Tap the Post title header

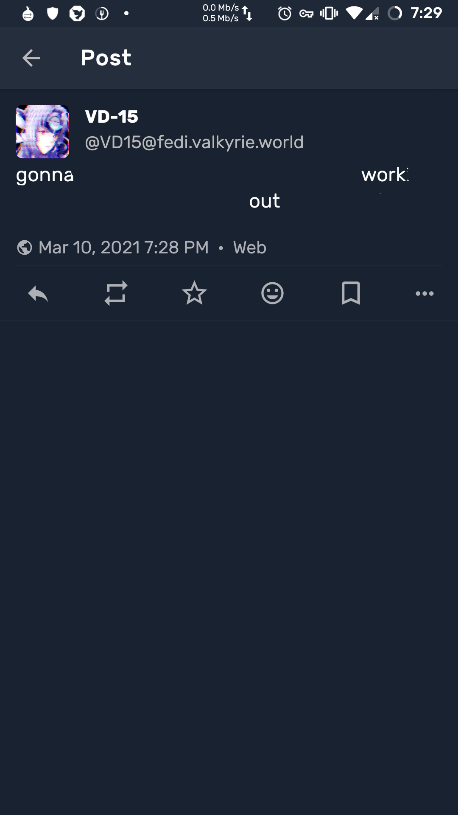pos(106,58)
